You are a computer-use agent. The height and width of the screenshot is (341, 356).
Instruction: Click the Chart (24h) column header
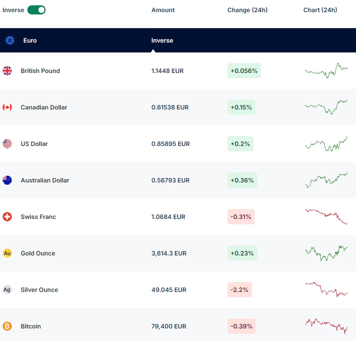pos(320,10)
